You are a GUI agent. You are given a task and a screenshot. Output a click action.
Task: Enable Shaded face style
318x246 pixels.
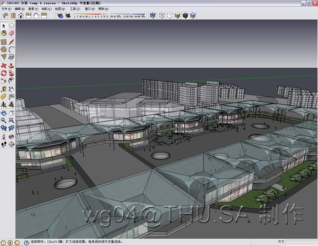pos(177,15)
